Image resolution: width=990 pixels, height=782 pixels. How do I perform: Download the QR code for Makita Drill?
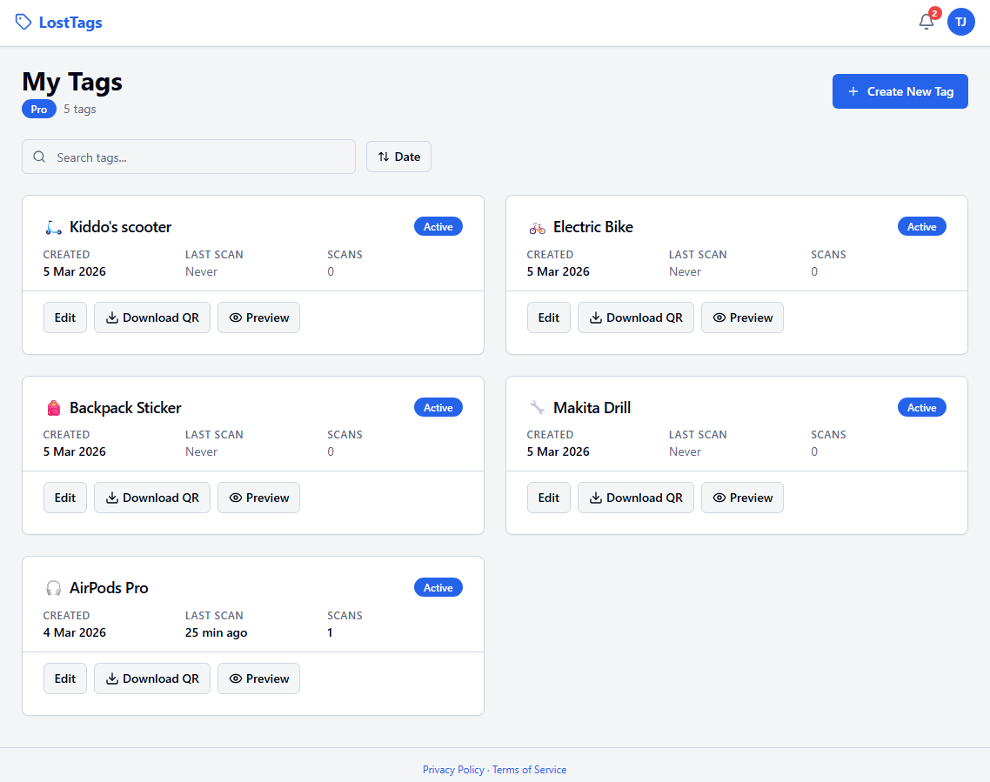[636, 497]
